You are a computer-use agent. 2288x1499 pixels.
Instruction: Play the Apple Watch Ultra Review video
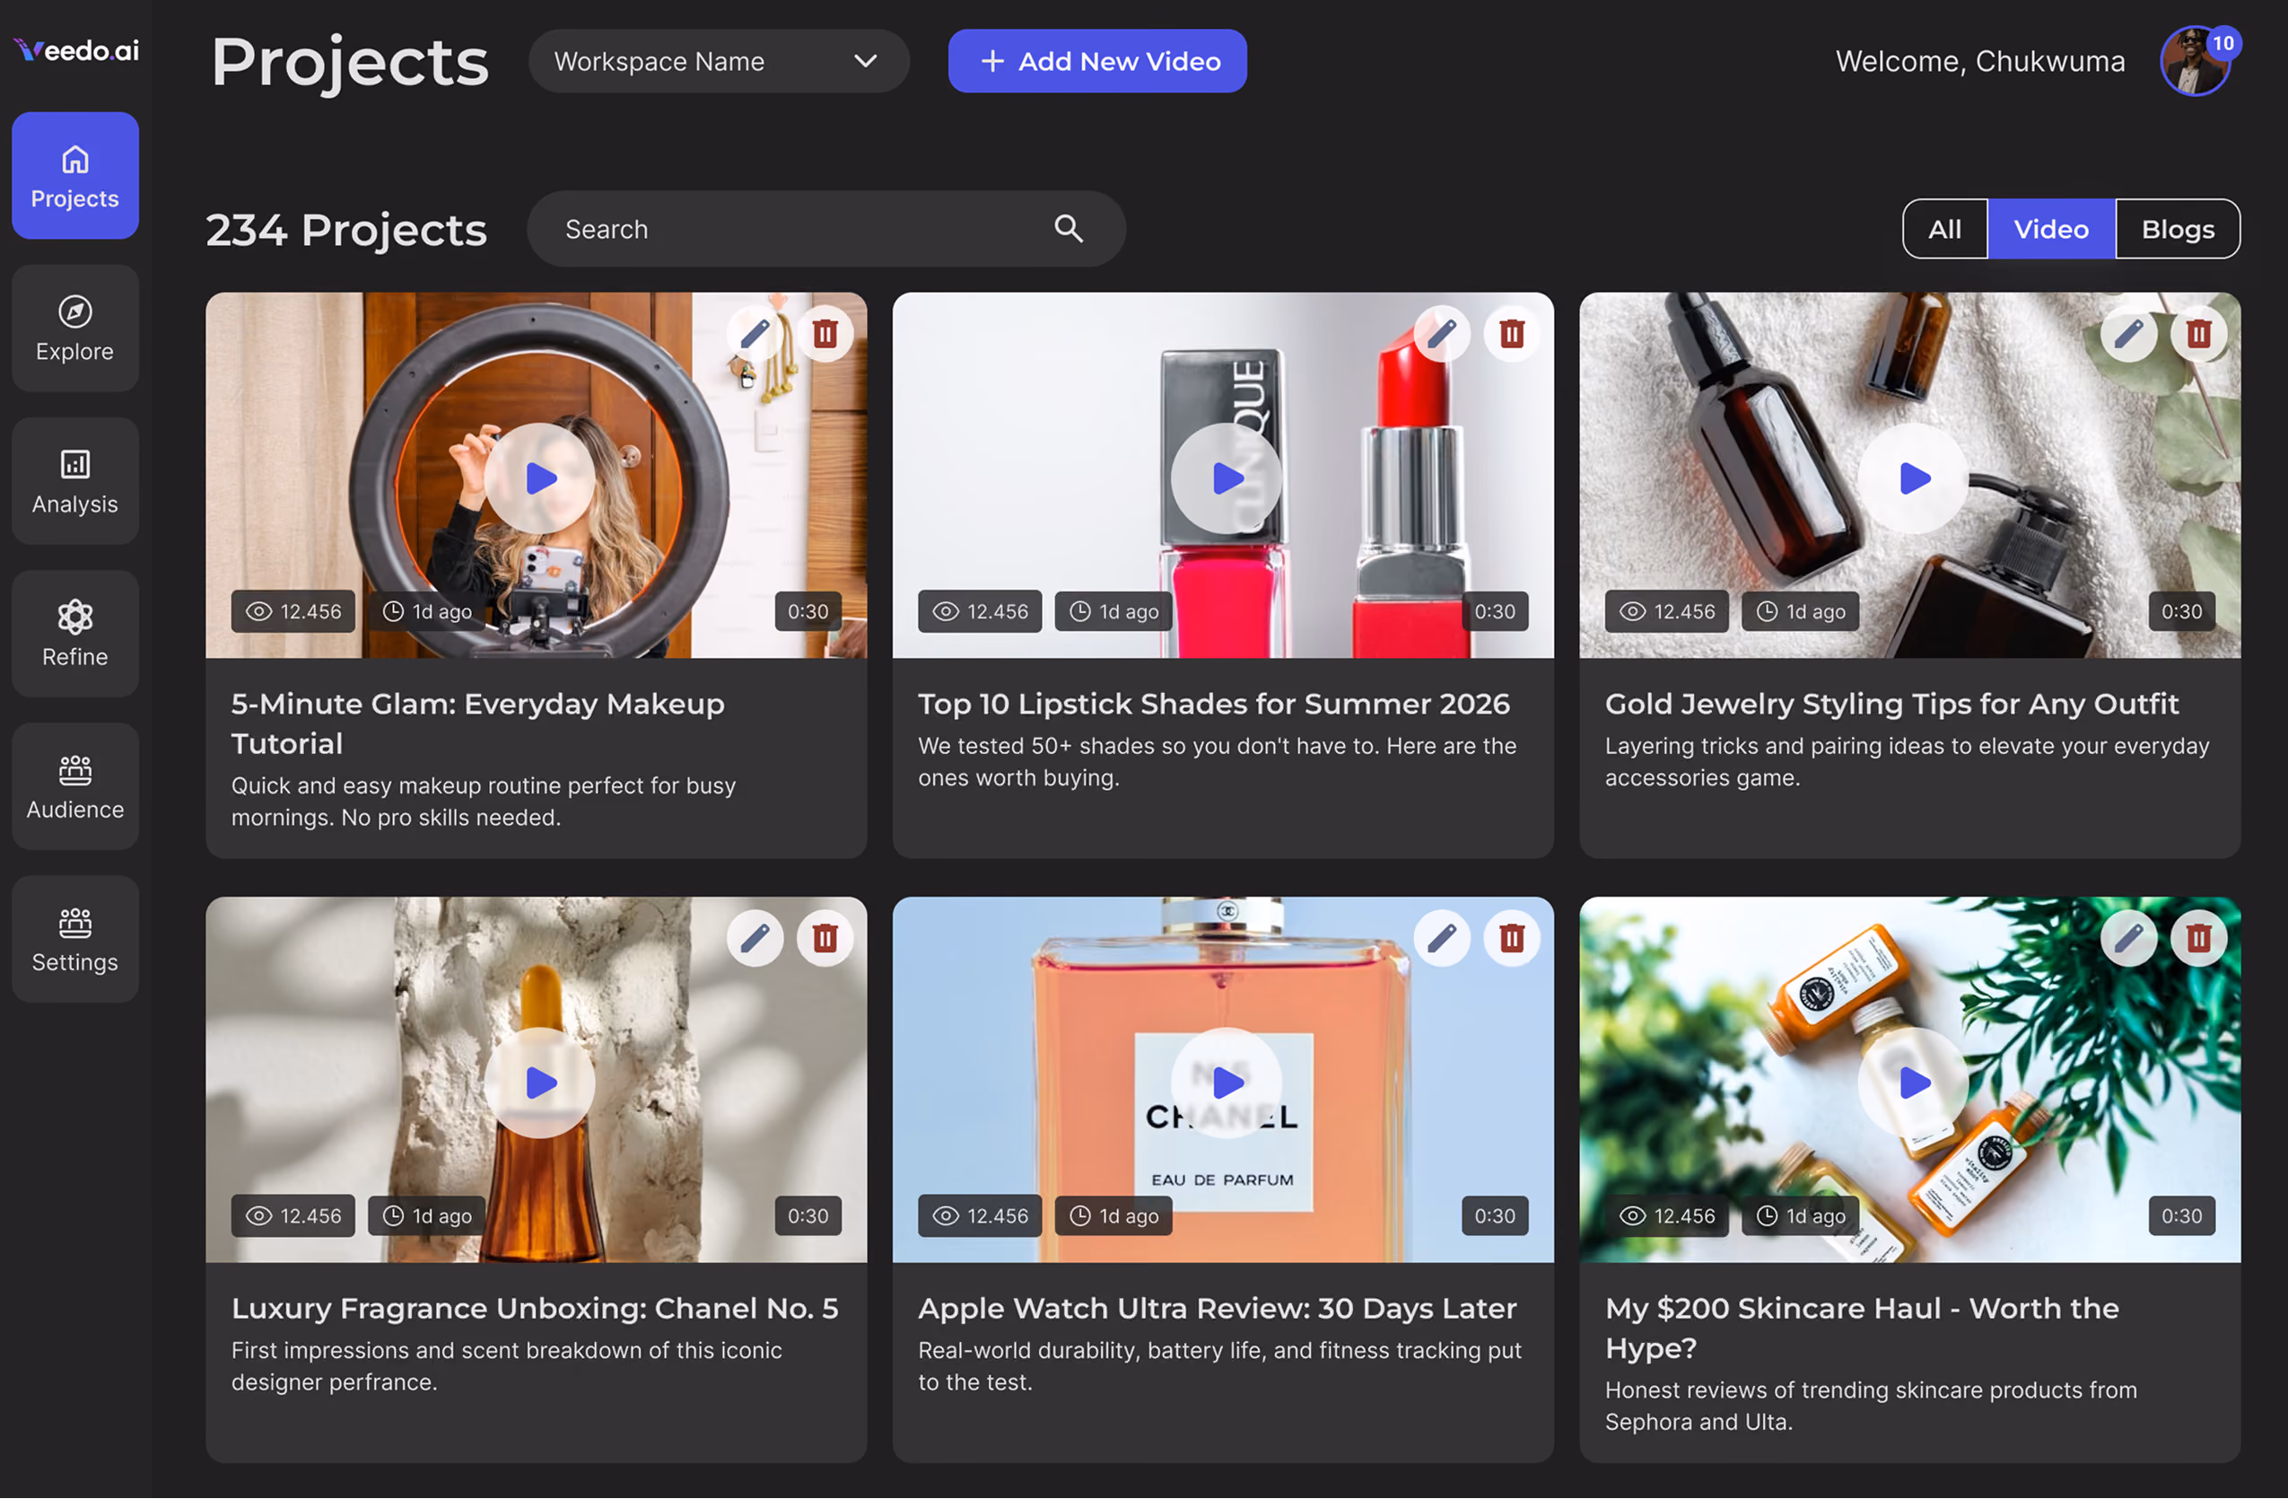pyautogui.click(x=1227, y=1083)
